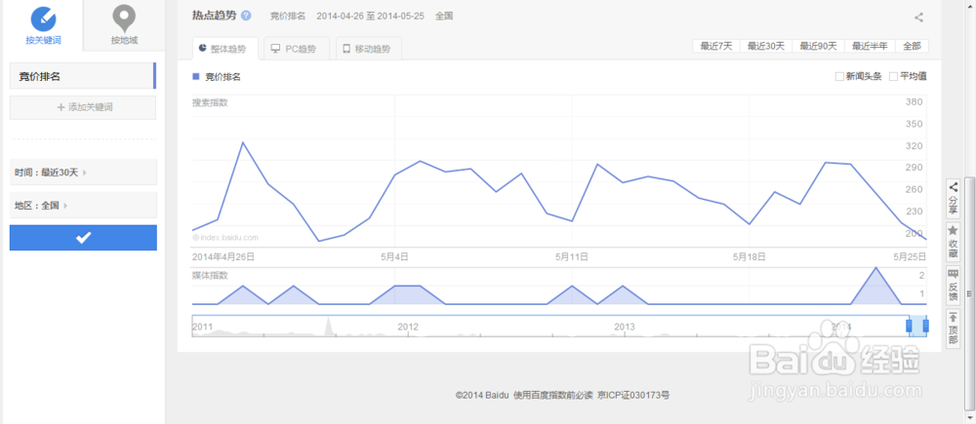Open the 整体趋势 tab

[x=226, y=49]
